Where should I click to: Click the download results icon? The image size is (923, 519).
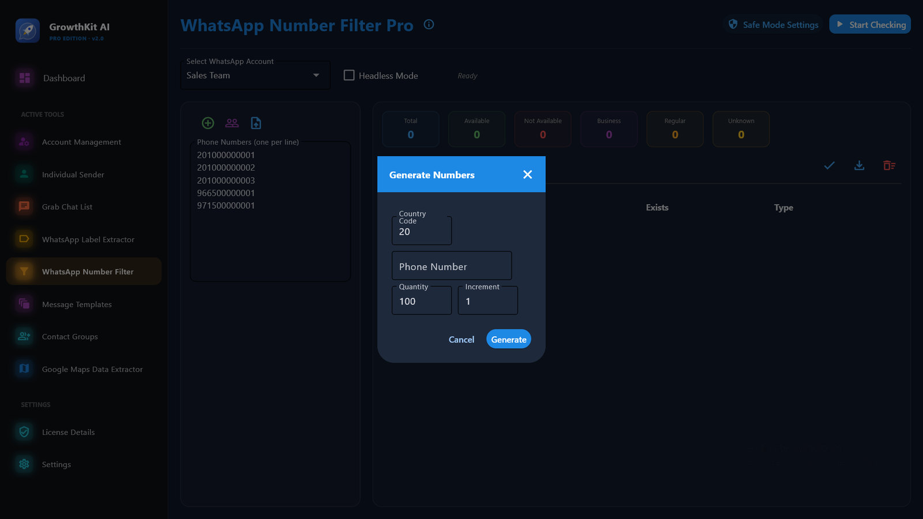coord(860,166)
